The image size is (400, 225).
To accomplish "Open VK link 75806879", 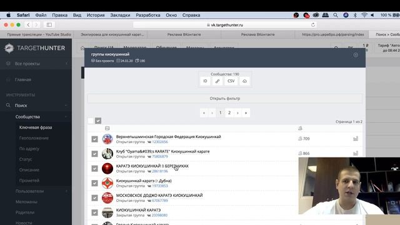I will click(x=160, y=157).
